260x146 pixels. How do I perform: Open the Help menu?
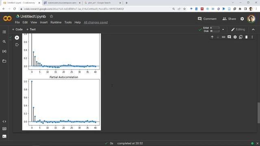[78, 22]
